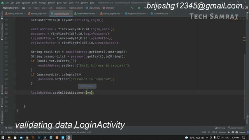Image resolution: width=249 pixels, height=140 pixels.
Task: Open the View menu
Action: pos(18,3)
